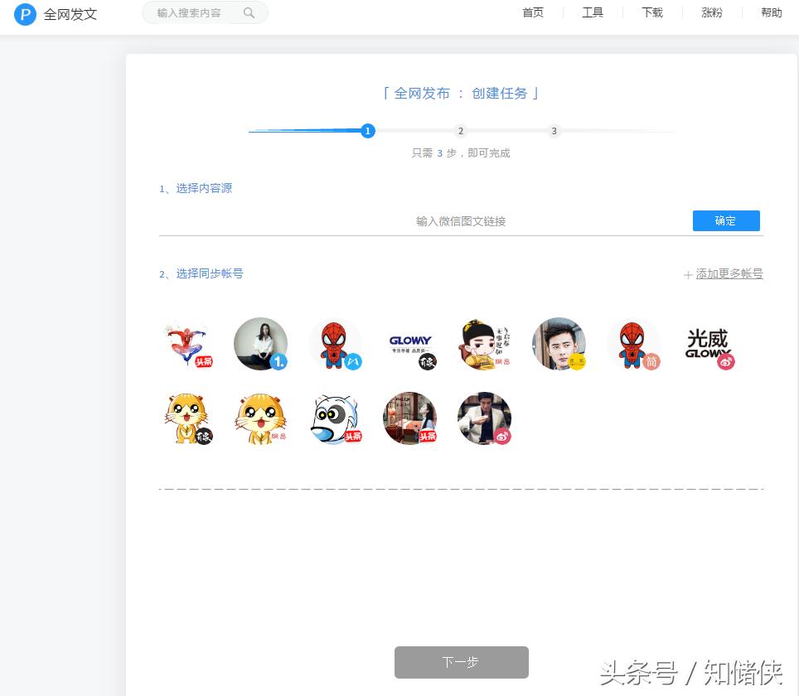Select male portrait account with yellow badge
799x696 pixels.
559,344
